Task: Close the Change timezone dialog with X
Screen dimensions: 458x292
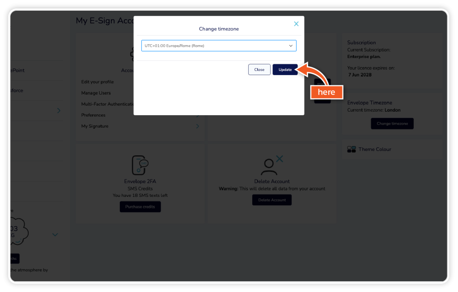Action: point(296,24)
